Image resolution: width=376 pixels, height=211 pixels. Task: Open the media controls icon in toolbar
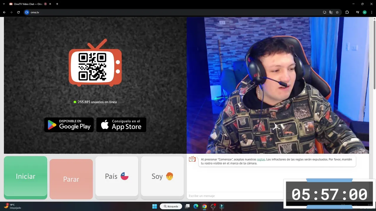(x=357, y=12)
